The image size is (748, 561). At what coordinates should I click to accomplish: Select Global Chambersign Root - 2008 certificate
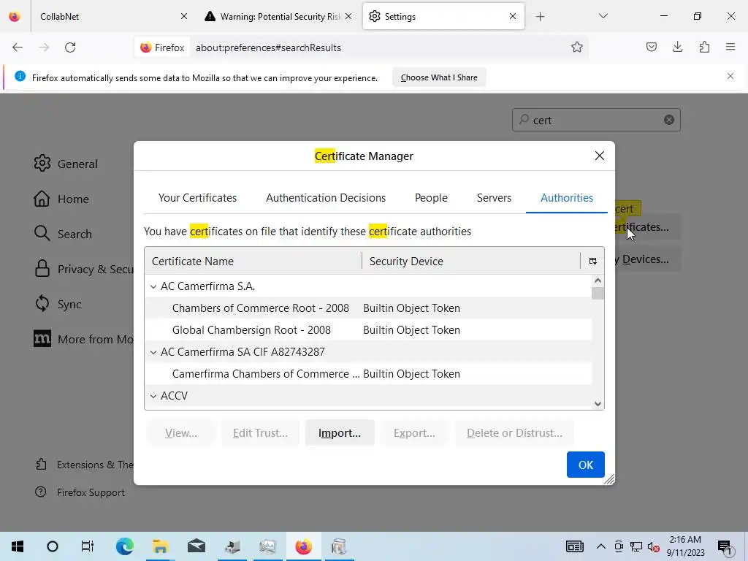[x=368, y=330]
